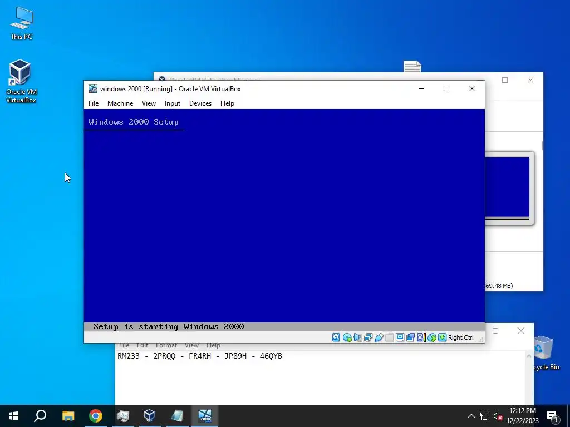Click the VM window title bar icon

click(93, 88)
